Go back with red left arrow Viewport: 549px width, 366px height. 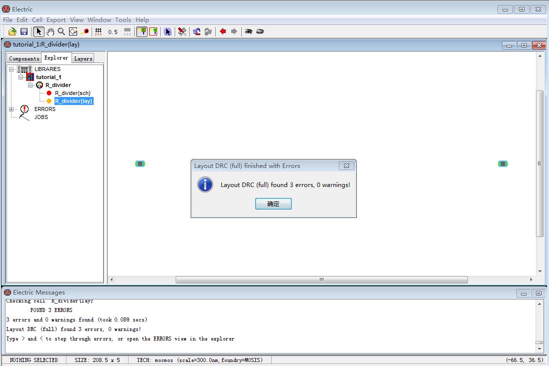pos(223,32)
